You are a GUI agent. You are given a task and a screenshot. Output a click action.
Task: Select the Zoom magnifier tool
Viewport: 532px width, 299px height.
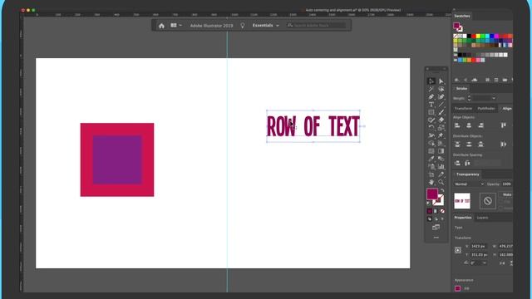click(441, 183)
